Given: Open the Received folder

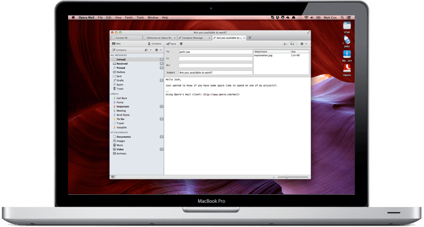Looking at the screenshot, I should [x=137, y=64].
